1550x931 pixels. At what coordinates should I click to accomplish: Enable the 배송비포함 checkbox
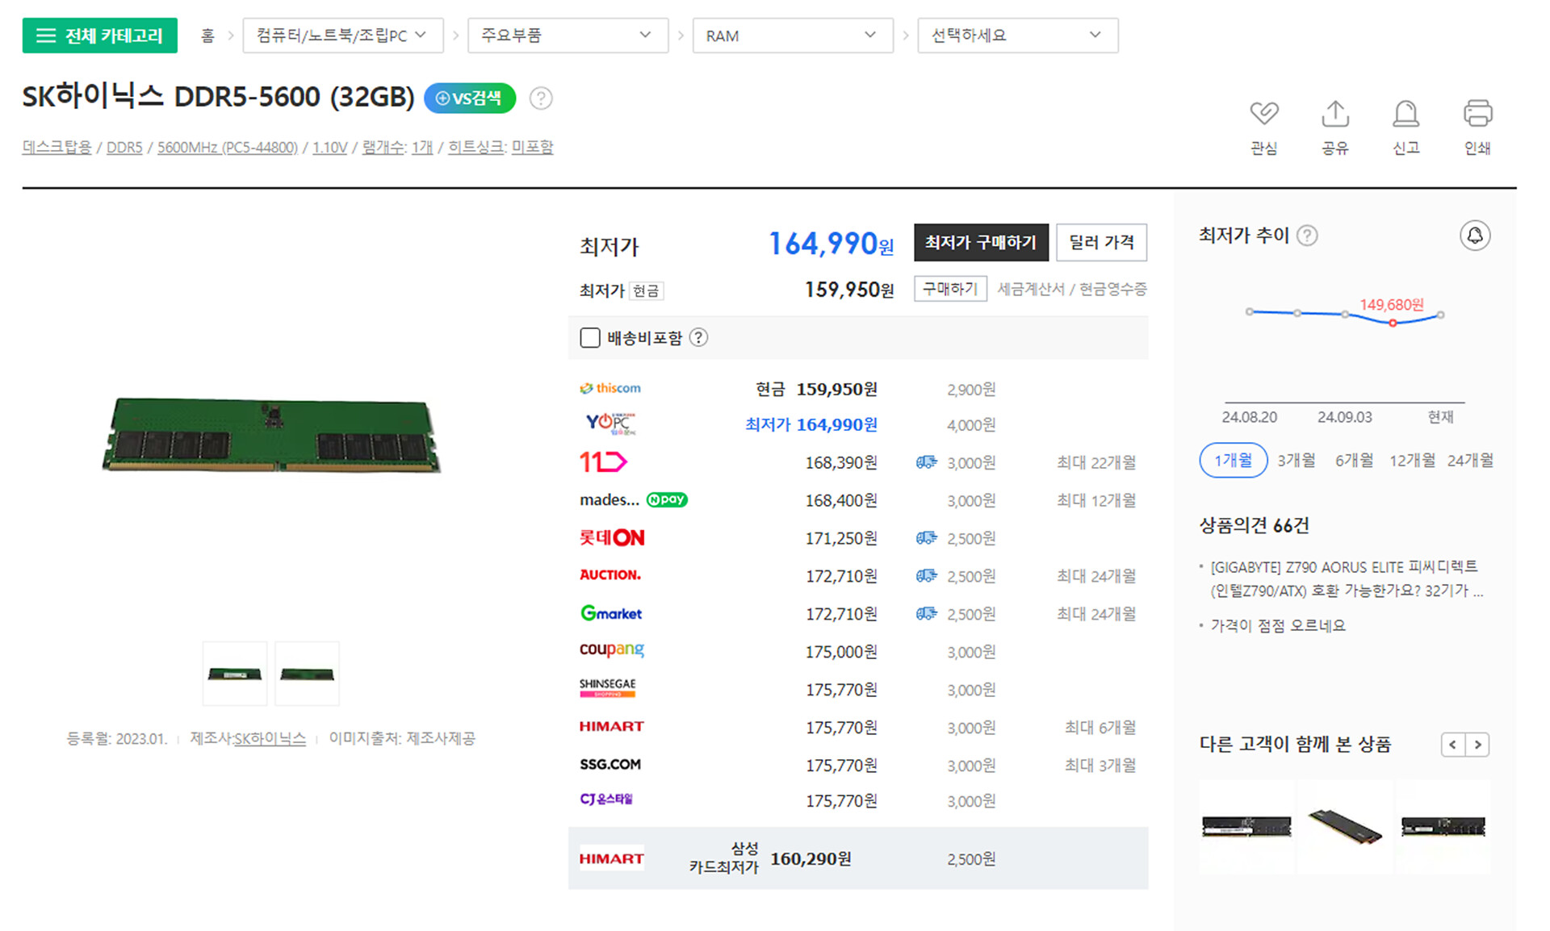(x=590, y=338)
